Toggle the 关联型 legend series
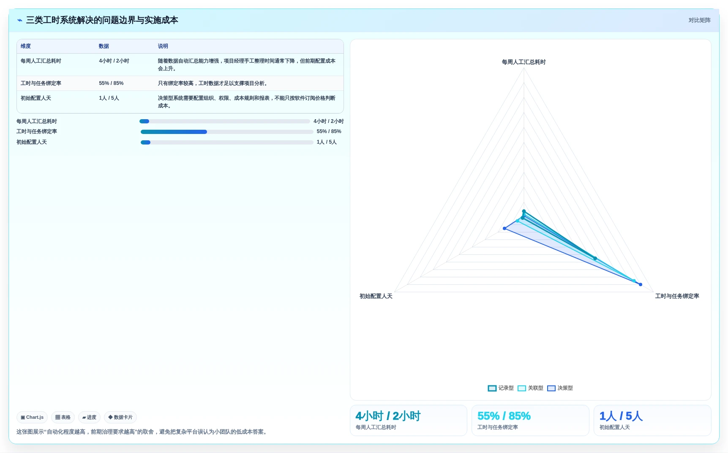728x453 pixels. (530, 388)
